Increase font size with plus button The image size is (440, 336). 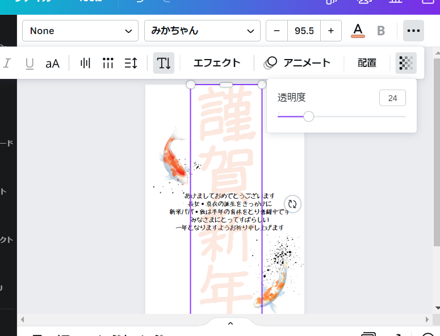(331, 31)
